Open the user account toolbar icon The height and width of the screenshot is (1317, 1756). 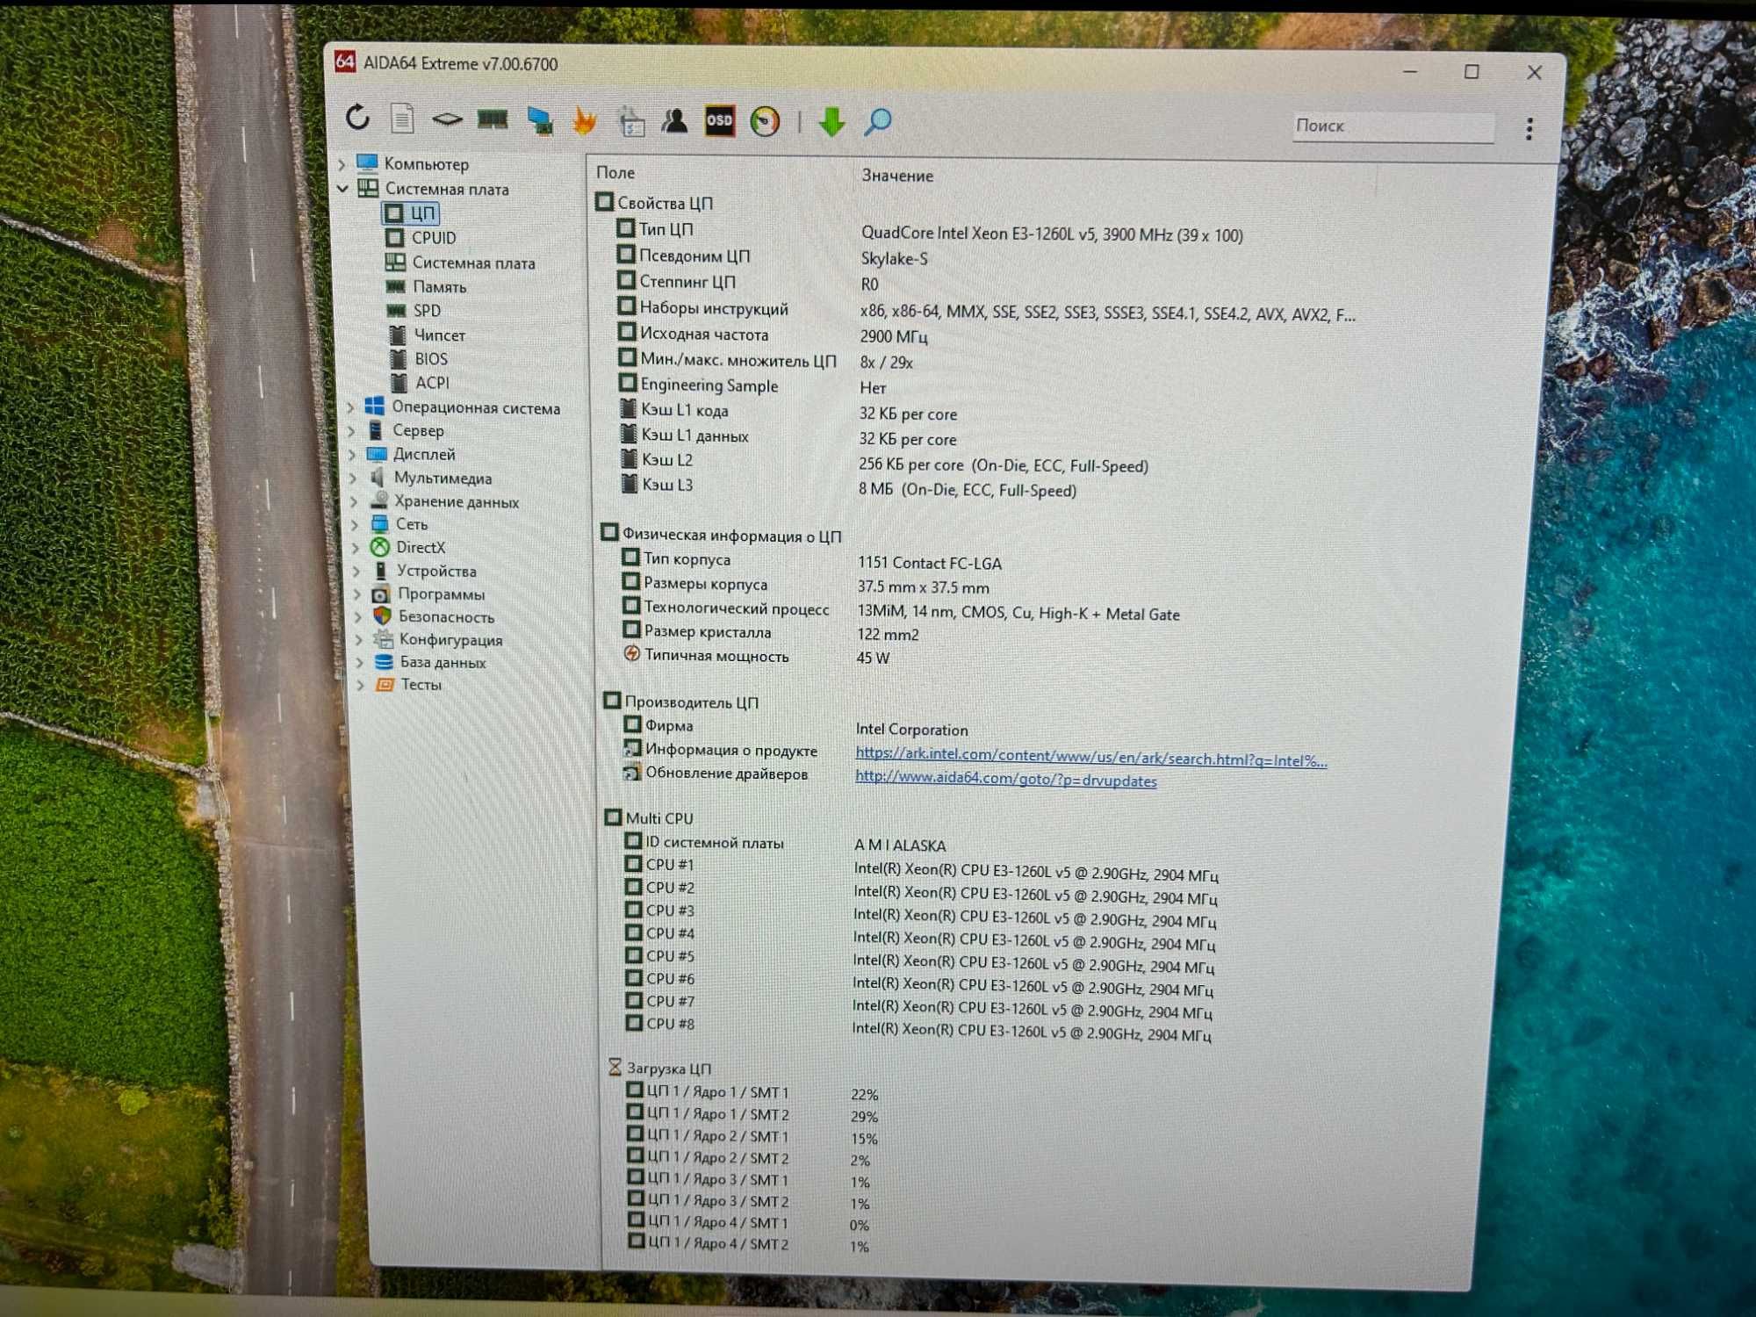coord(674,120)
